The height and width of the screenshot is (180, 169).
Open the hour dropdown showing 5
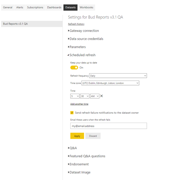pos(75,96)
